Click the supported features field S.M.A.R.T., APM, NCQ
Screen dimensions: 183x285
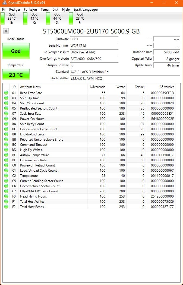(x=125, y=78)
